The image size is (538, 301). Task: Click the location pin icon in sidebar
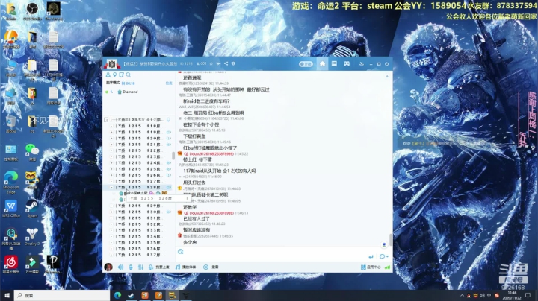114,75
